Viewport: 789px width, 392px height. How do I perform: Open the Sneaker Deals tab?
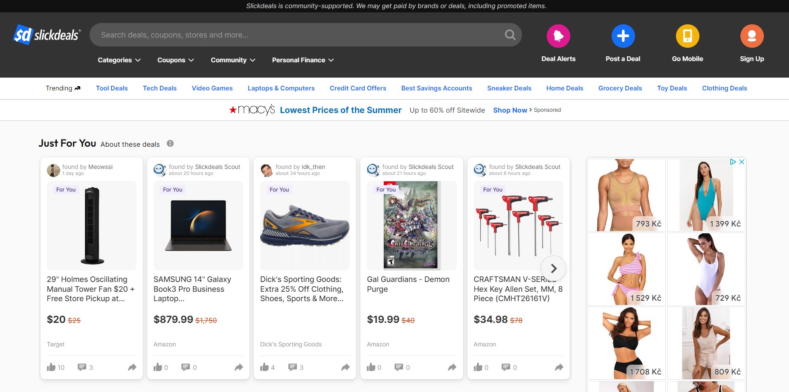pos(509,88)
